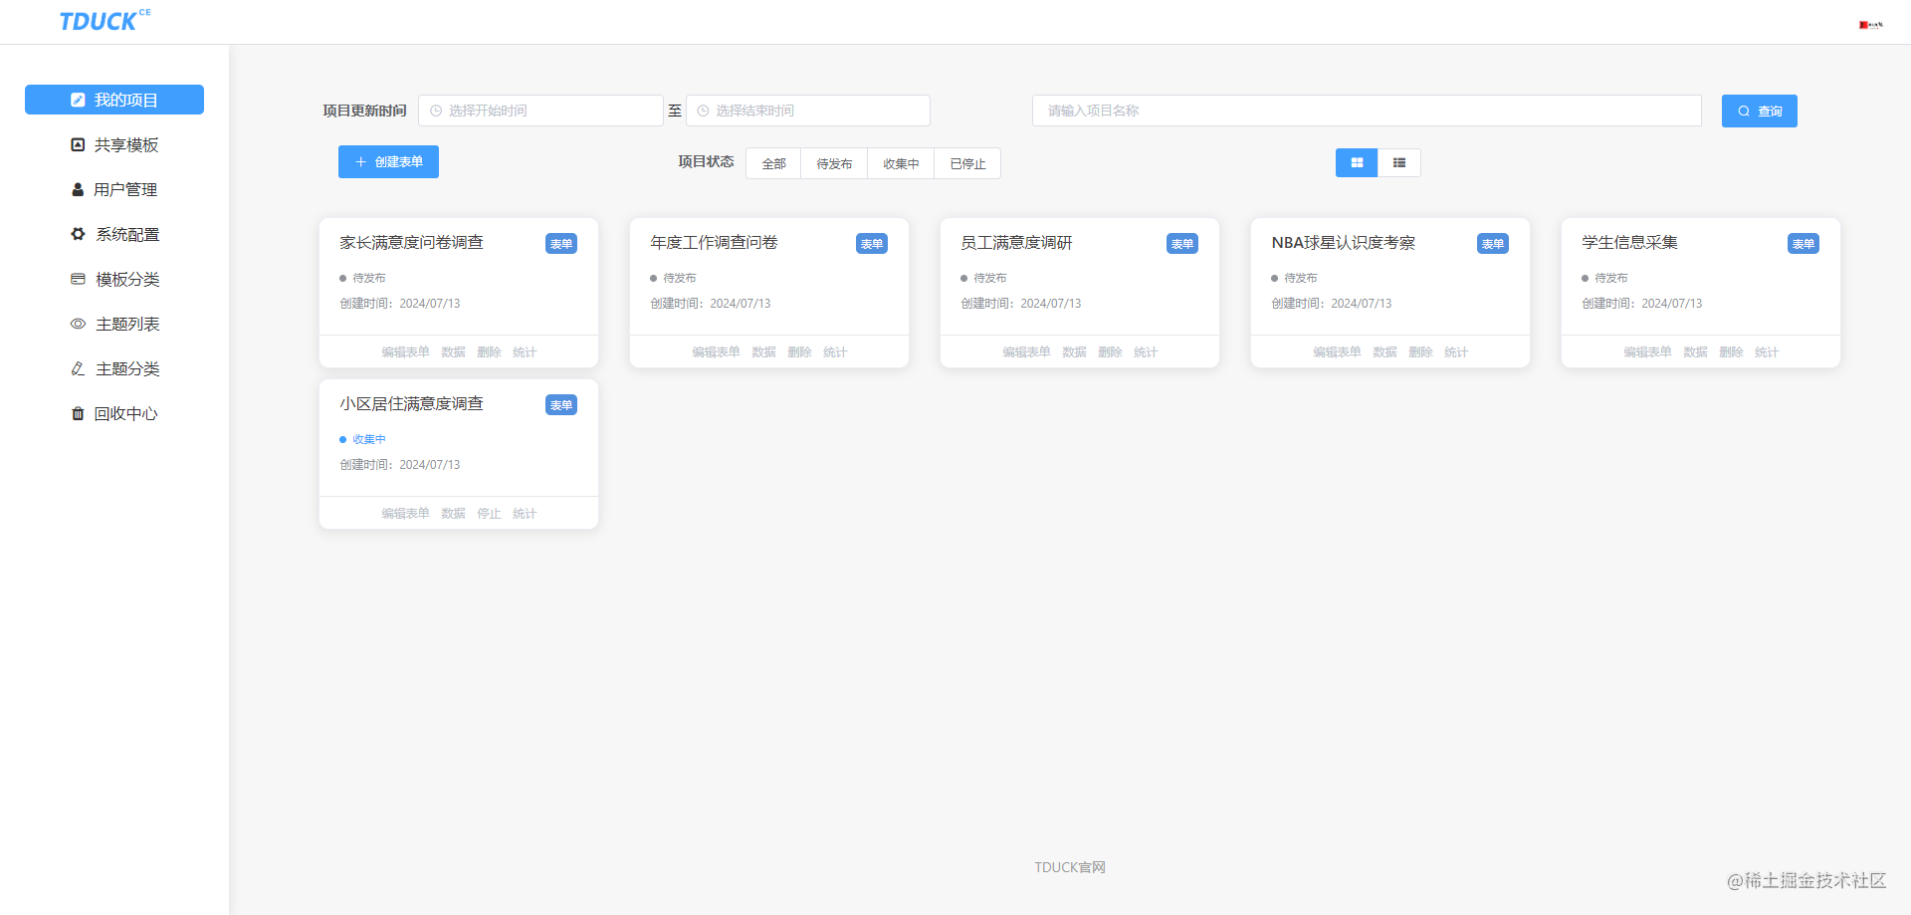This screenshot has height=915, width=1911.
Task: Click the 模板分类 card icon
Action: click(x=78, y=279)
